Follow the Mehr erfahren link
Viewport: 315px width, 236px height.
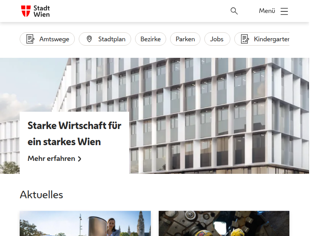(x=51, y=159)
